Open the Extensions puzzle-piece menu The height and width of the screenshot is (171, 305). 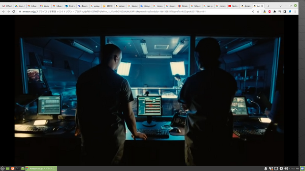(x=274, y=11)
